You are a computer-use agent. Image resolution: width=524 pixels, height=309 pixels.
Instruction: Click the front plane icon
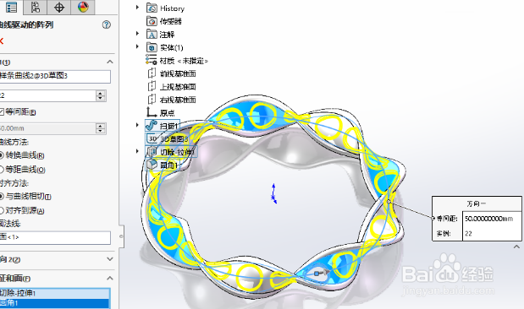point(152,73)
